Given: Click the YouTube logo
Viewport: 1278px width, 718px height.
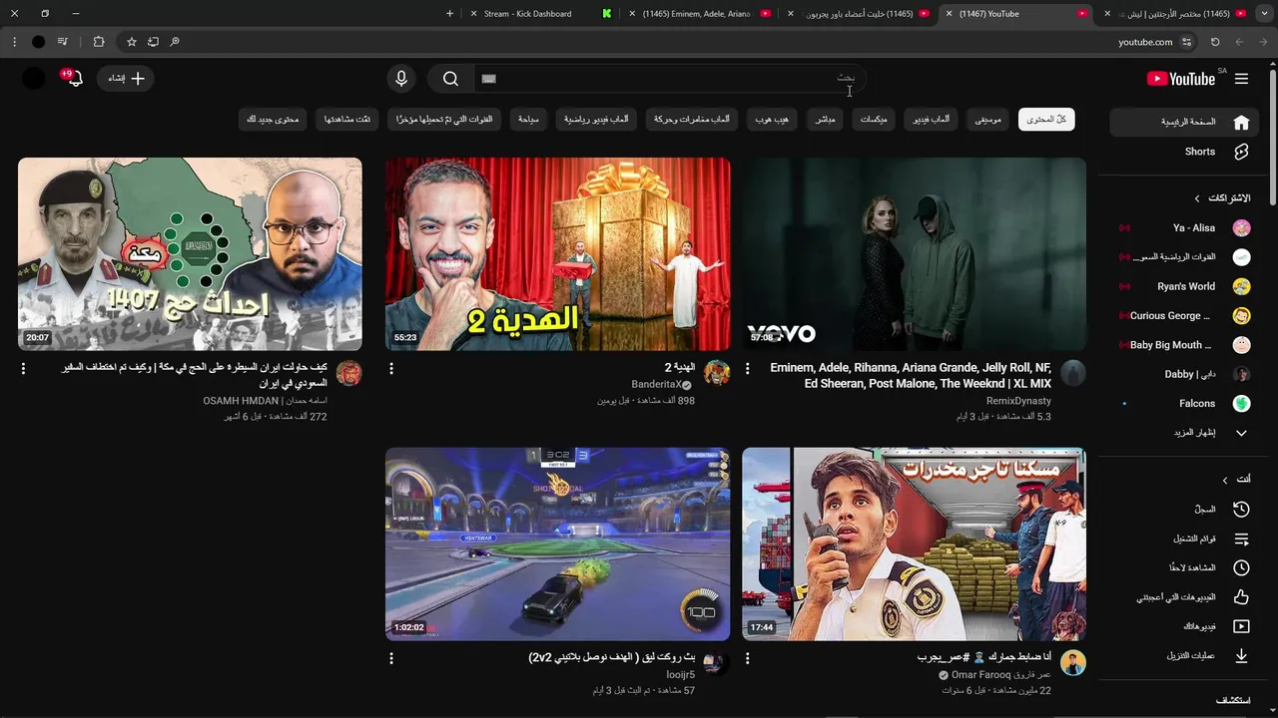Looking at the screenshot, I should click(1181, 79).
